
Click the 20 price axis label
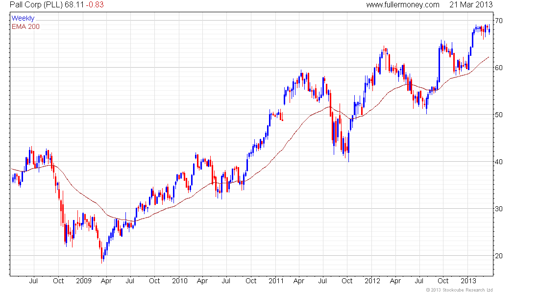pos(498,256)
